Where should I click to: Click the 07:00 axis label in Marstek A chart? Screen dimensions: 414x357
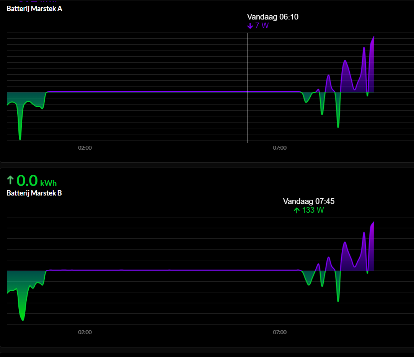[x=280, y=148]
